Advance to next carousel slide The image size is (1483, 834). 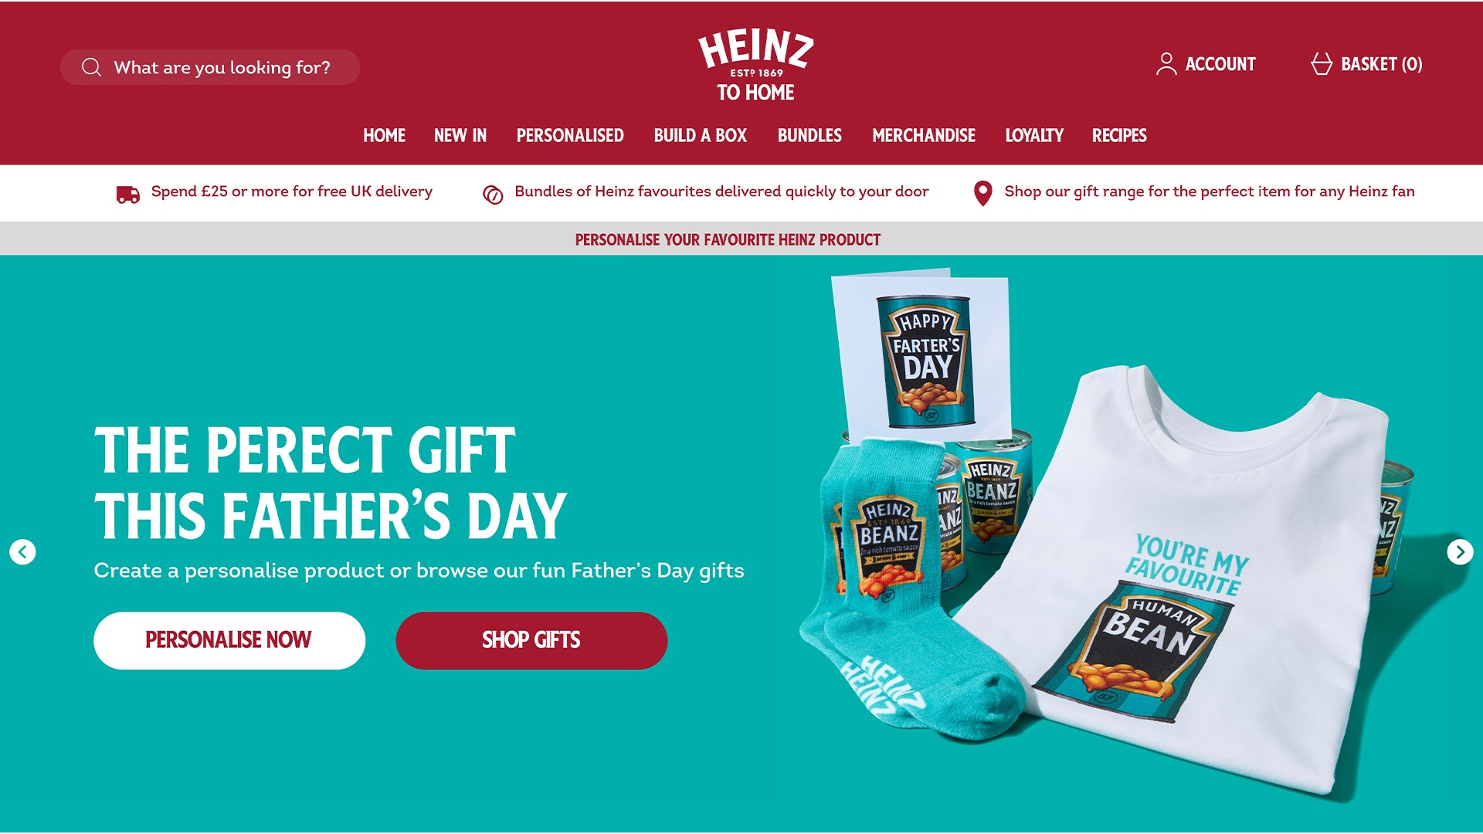click(x=1460, y=552)
